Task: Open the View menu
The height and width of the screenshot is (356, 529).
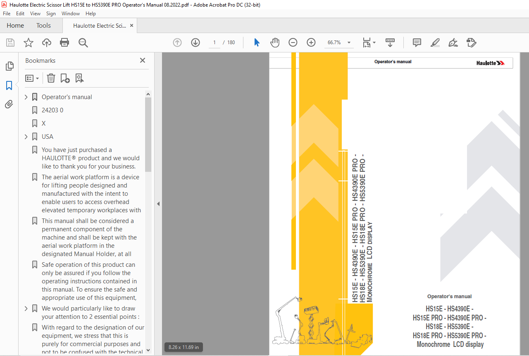Action: 35,14
